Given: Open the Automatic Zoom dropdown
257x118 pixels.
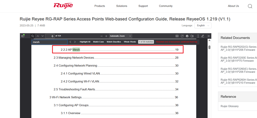Looking at the screenshot, I should point(121,36).
